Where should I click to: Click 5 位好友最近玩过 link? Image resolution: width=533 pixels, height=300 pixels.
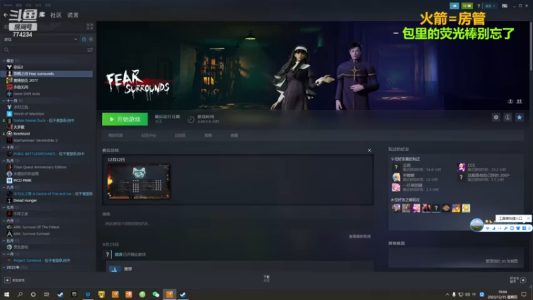[x=406, y=159]
